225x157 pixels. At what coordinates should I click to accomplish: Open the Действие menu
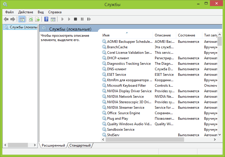pos(26,12)
